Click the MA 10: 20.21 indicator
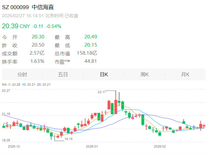This screenshot has width=206, height=156. coord(29,85)
